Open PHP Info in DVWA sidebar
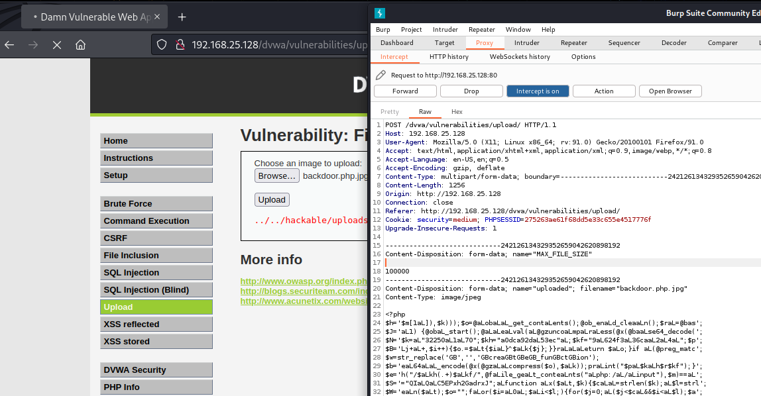Screen dimensions: 761x396 156,387
